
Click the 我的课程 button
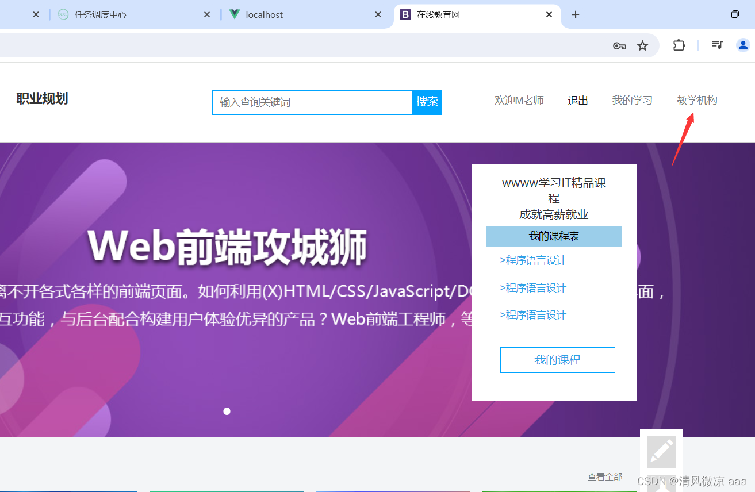pos(558,360)
